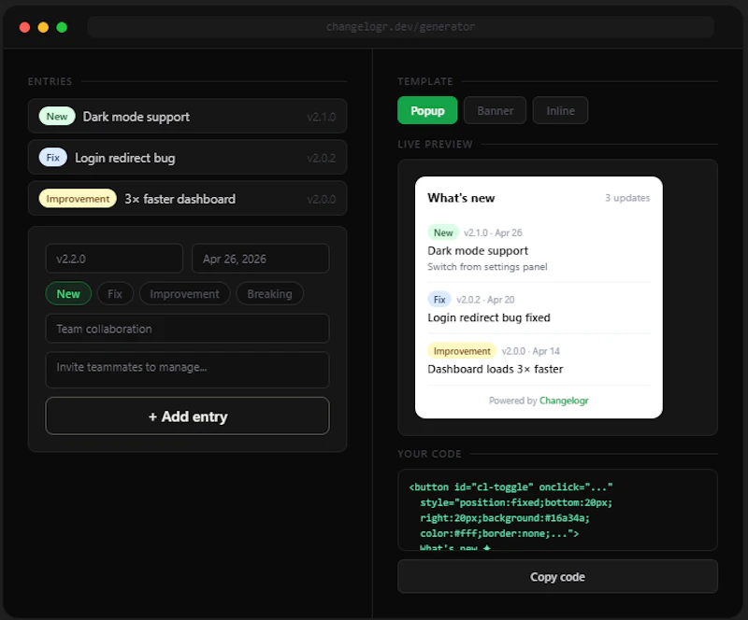
Task: Follow the Changelogr link in preview
Action: [564, 401]
